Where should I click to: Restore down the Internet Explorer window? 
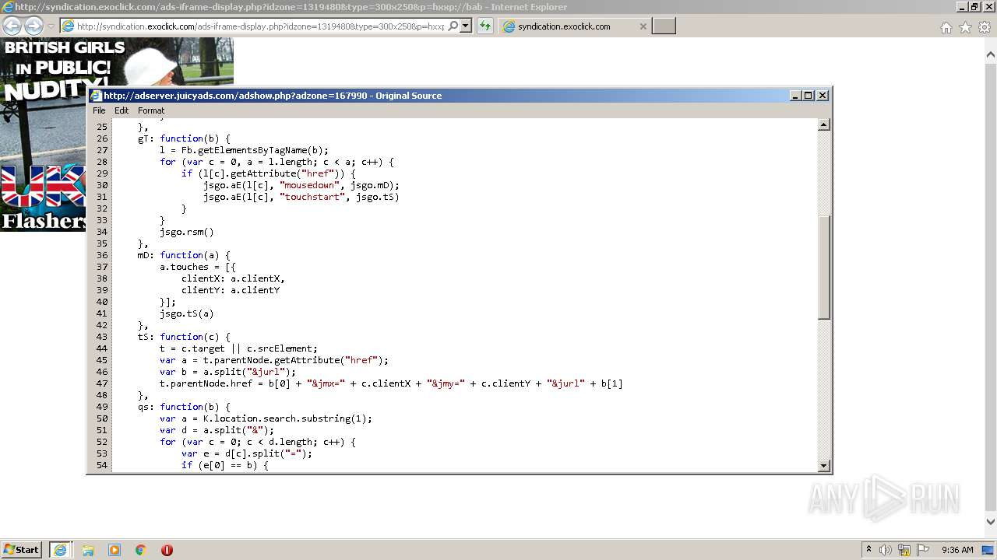tap(974, 7)
